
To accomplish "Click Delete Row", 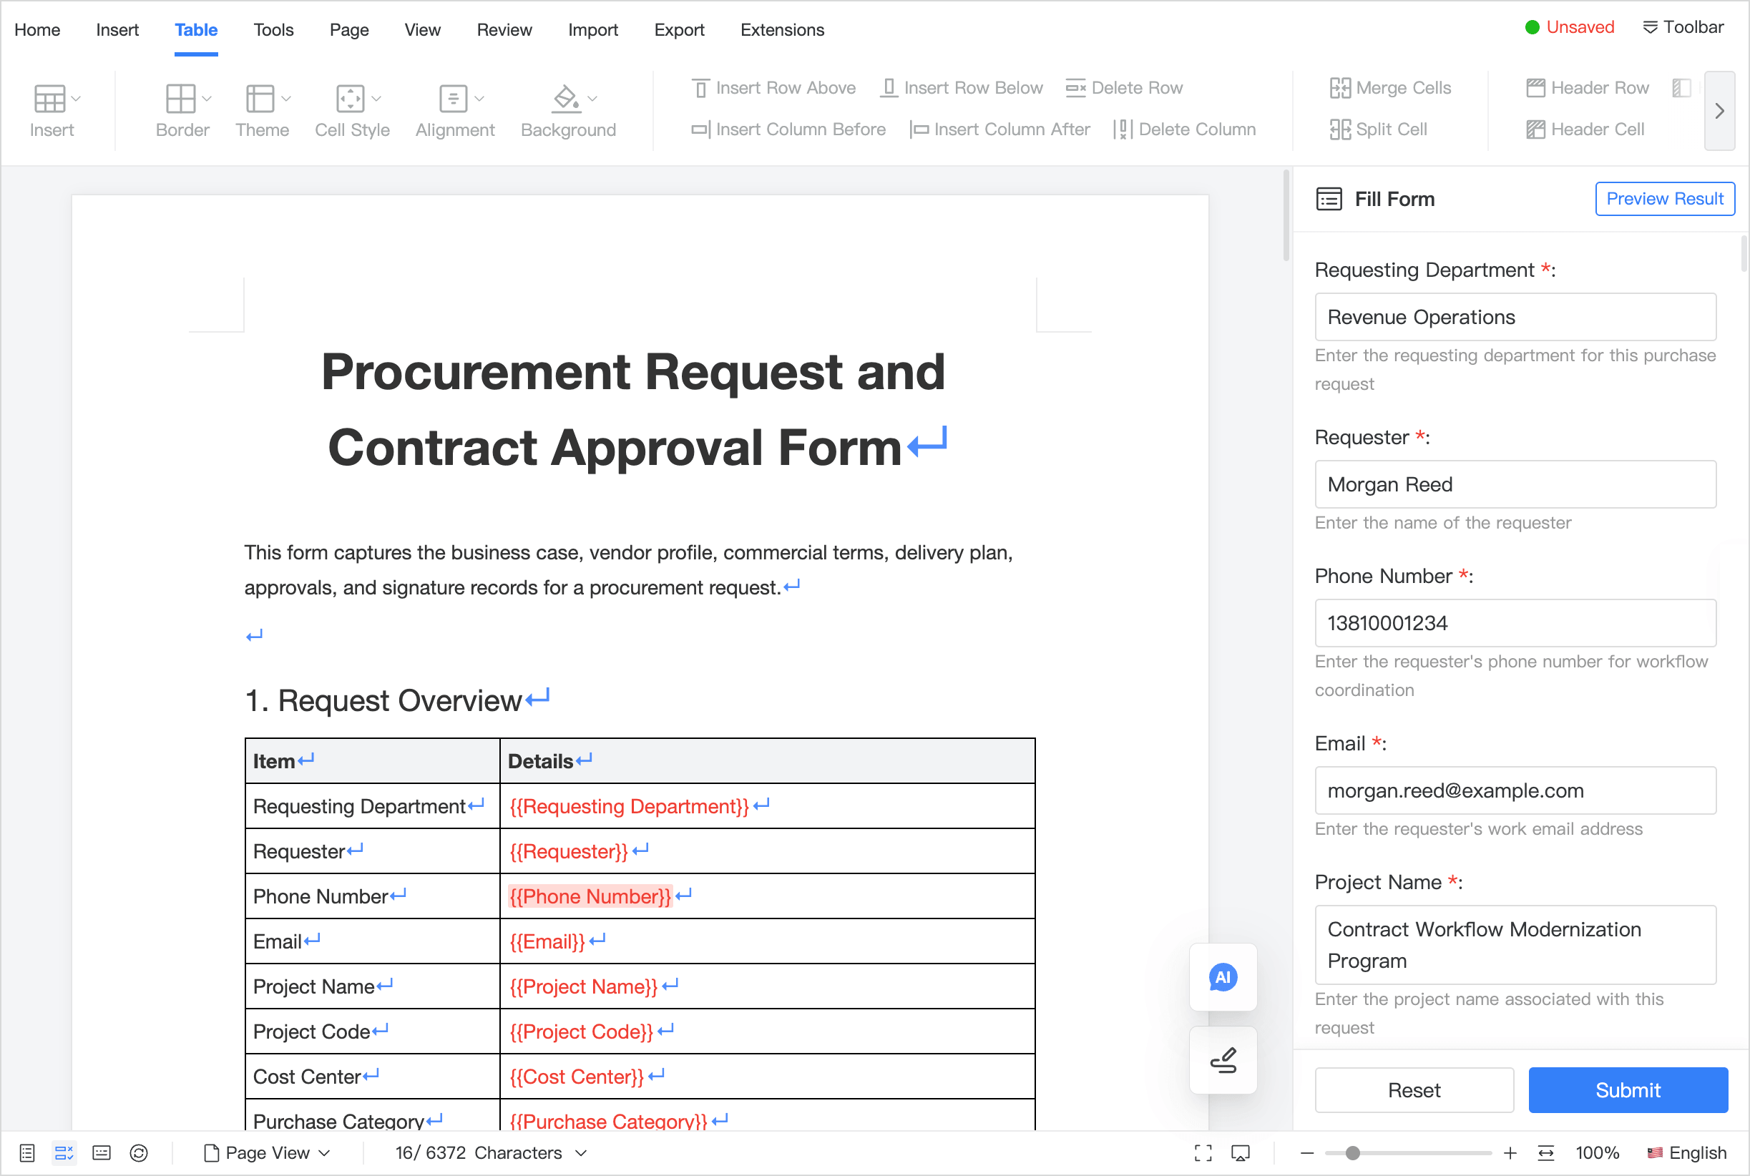I will [x=1125, y=88].
